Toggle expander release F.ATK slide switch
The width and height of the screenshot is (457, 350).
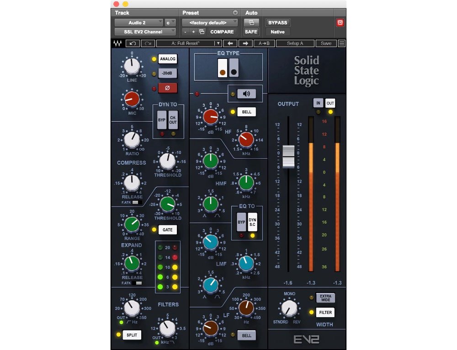click(136, 283)
